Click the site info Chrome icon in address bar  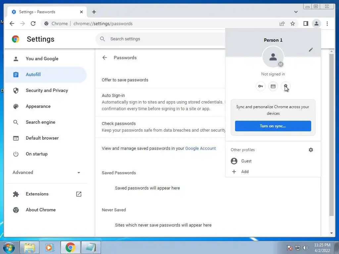(46, 23)
